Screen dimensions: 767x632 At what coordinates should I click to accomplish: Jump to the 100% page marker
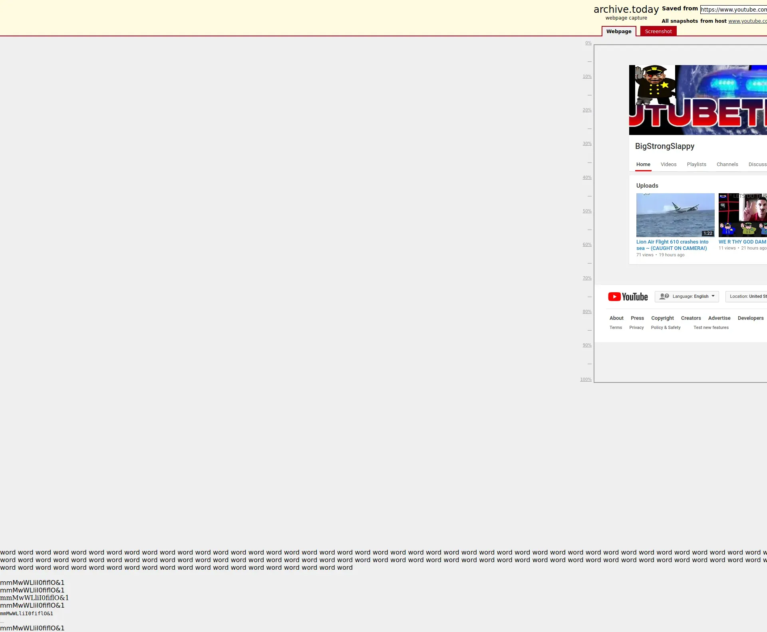[586, 379]
